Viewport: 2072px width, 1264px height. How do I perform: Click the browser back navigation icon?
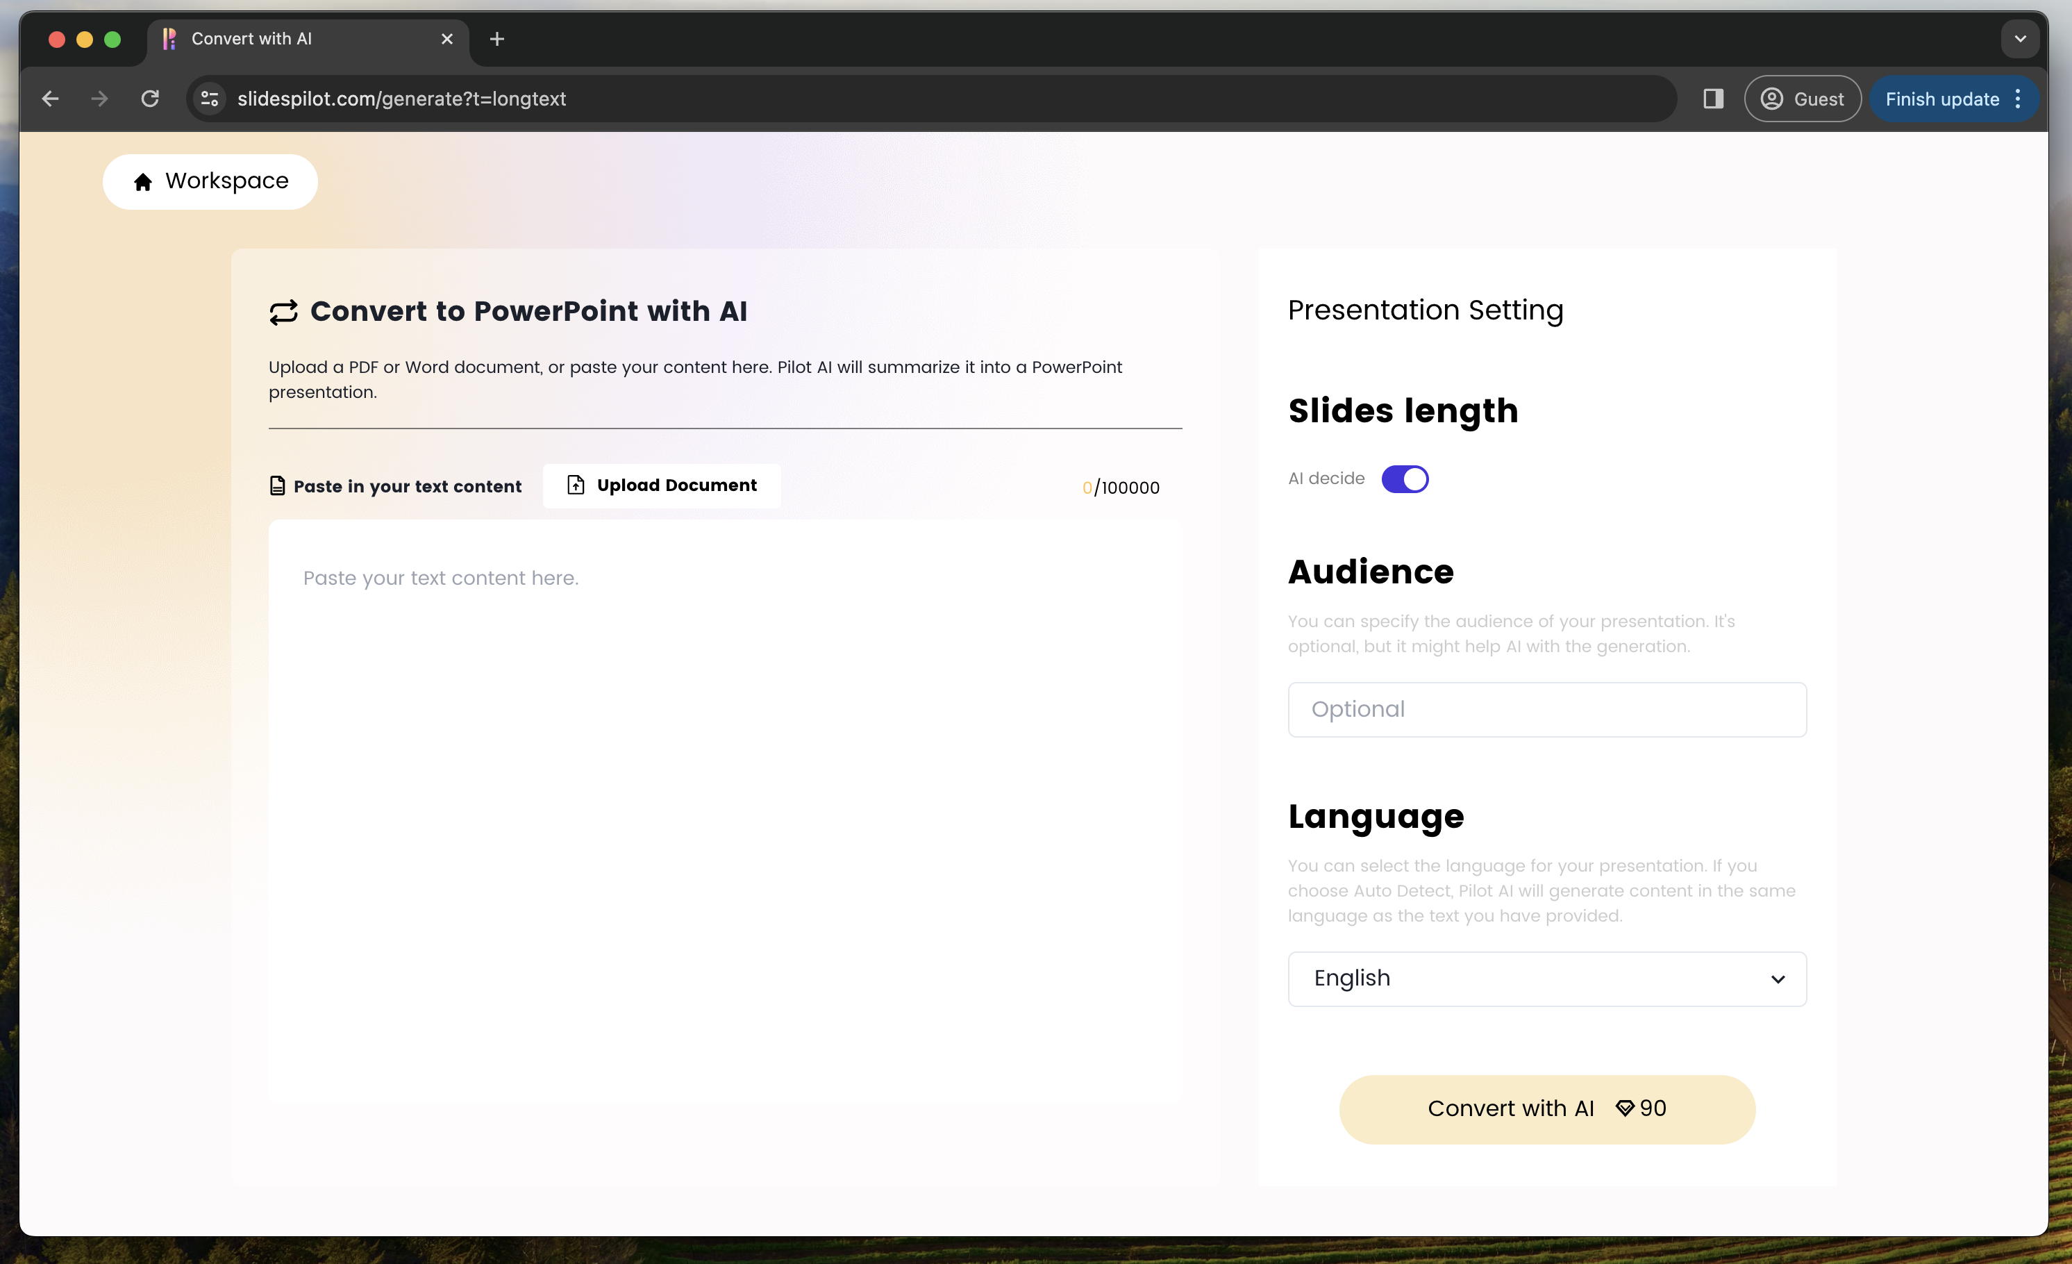[47, 98]
